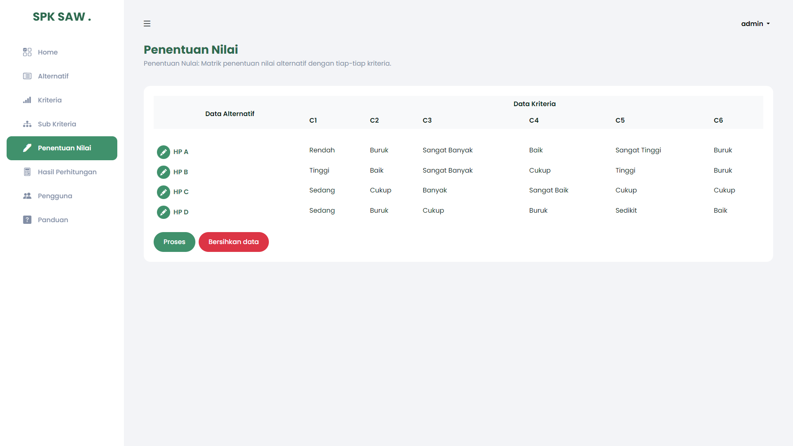Toggle the sidebar with hamburger icon
Viewport: 793px width, 446px height.
147,24
